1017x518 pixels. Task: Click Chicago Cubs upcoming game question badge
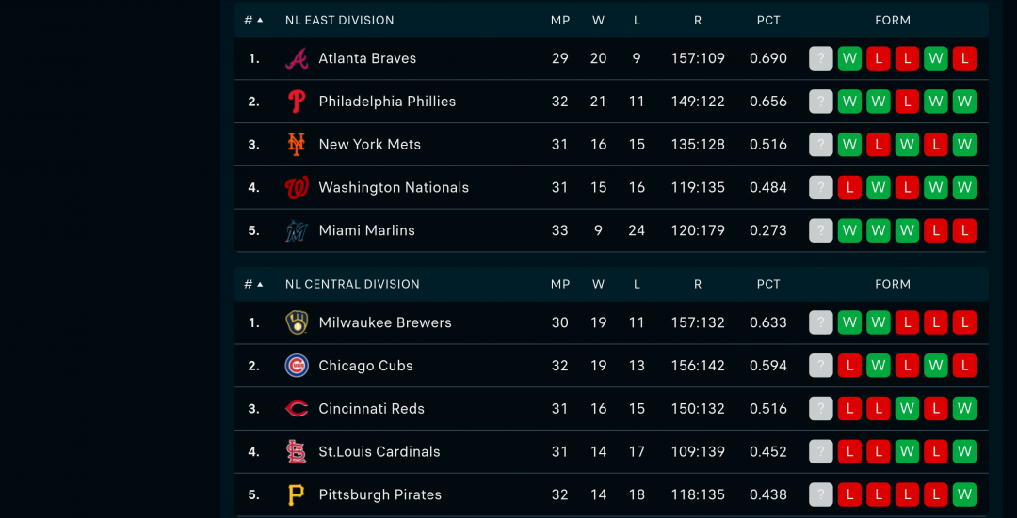[820, 366]
